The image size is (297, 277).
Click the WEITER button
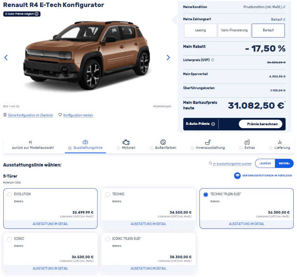284,164
